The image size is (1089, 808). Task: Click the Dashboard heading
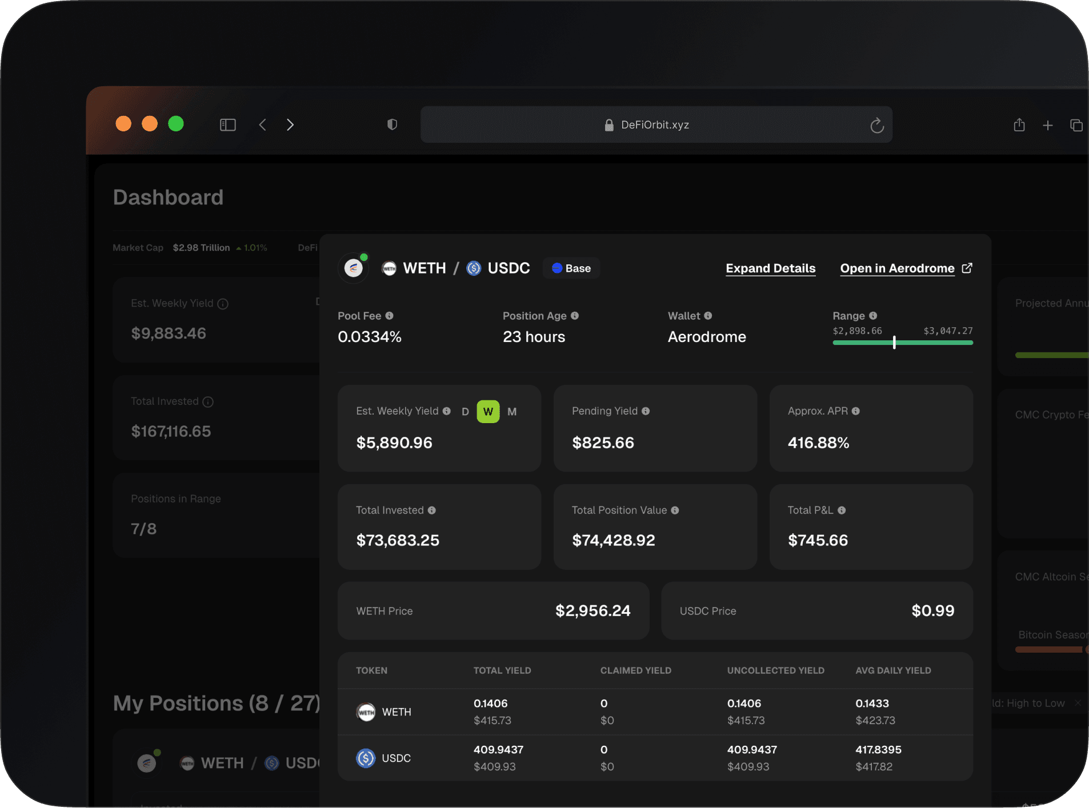(x=168, y=198)
